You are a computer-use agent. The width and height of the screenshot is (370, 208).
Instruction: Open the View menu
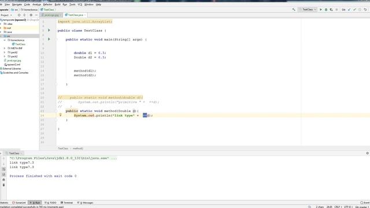[8, 5]
